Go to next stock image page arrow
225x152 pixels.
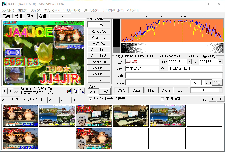pos(220,99)
